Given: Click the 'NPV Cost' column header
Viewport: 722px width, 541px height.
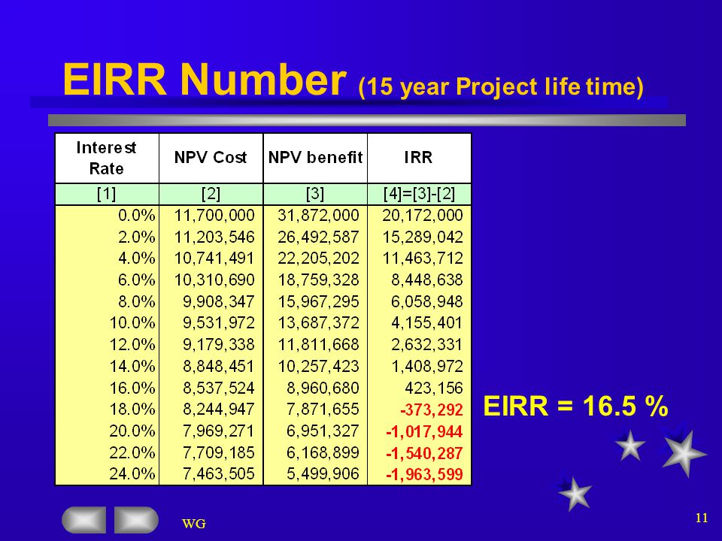Looking at the screenshot, I should pyautogui.click(x=211, y=158).
